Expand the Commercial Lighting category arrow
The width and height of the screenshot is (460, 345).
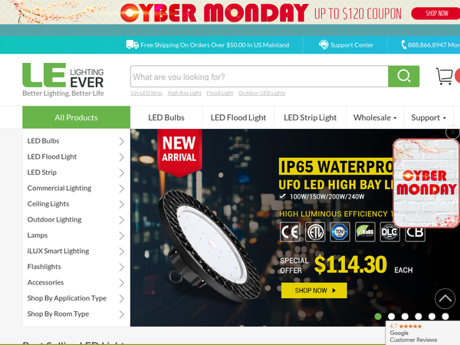click(x=121, y=189)
